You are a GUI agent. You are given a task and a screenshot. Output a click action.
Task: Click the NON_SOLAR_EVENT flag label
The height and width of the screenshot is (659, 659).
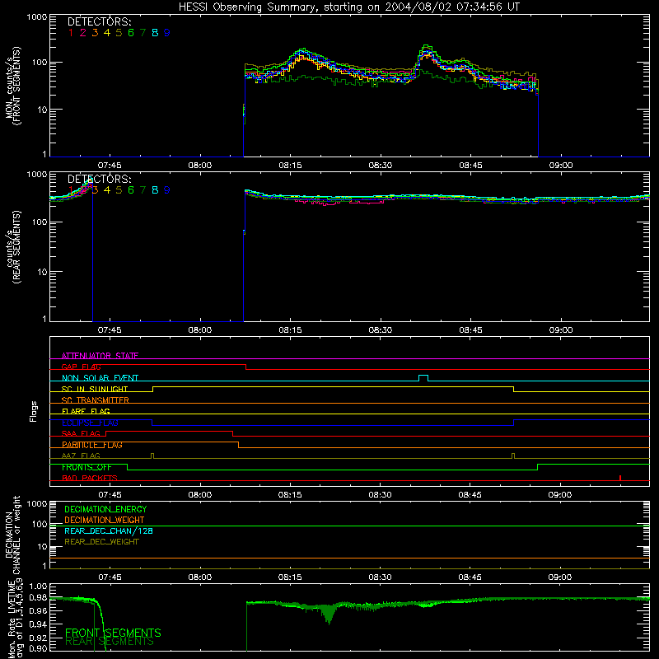(x=100, y=378)
